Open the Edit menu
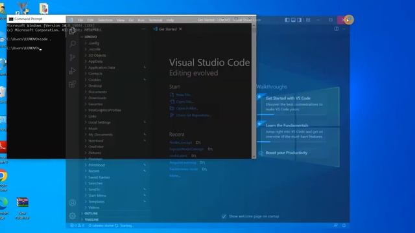 (90, 20)
